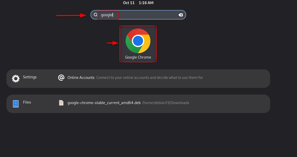
Task: Open the calendar from 'Oct 11' date
Action: pyautogui.click(x=129, y=3)
